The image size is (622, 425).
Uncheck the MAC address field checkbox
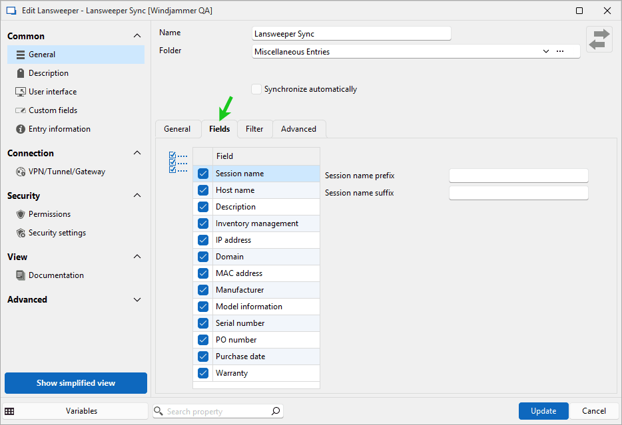(203, 273)
